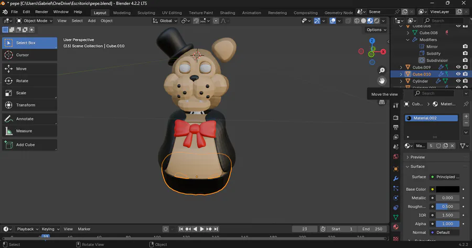
Task: Open the Object properties tab
Action: tap(396, 169)
